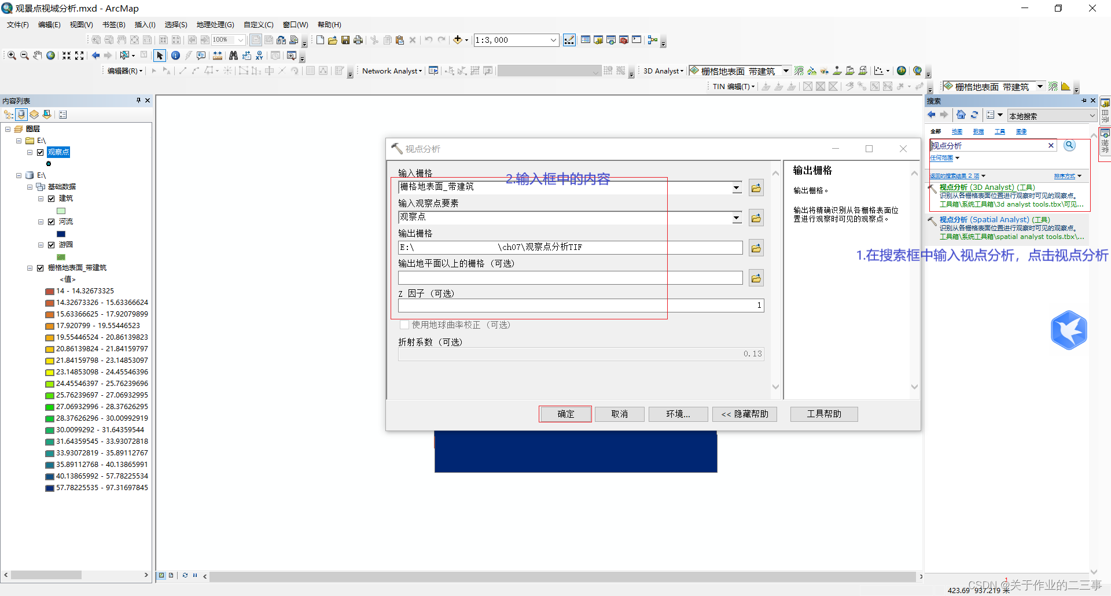This screenshot has height=596, width=1111.
Task: Click the 取消 button
Action: pyautogui.click(x=619, y=414)
